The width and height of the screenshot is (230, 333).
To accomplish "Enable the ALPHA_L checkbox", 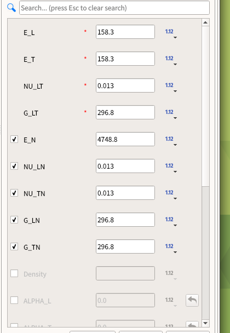I will (x=14, y=300).
